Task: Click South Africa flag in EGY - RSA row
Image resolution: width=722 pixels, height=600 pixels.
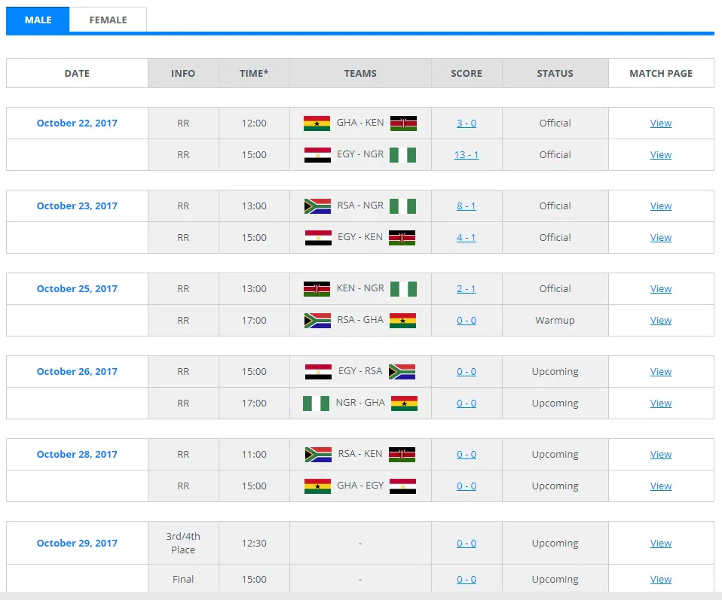Action: click(x=402, y=372)
